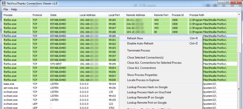Open Show Process Properties

tap(161, 75)
